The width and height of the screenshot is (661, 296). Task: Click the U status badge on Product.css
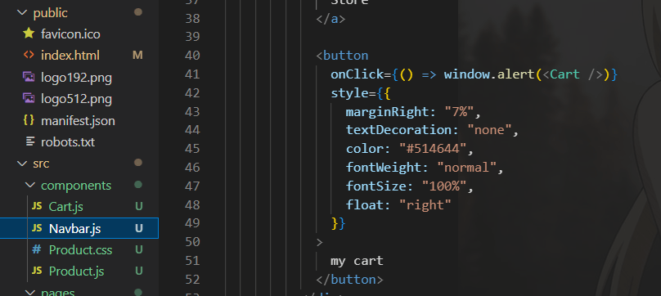tap(139, 249)
